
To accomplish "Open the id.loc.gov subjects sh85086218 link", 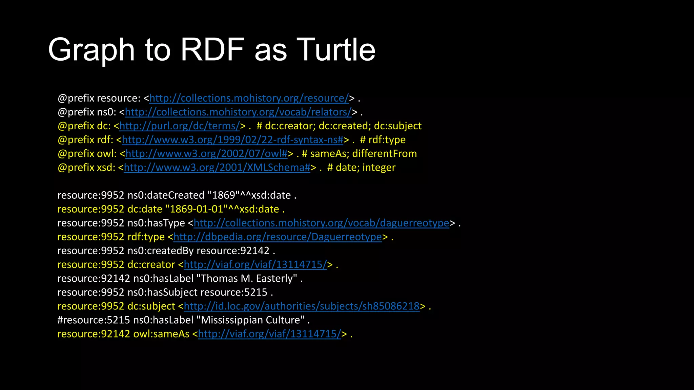I will tap(302, 306).
